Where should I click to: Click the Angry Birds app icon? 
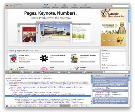13,58
